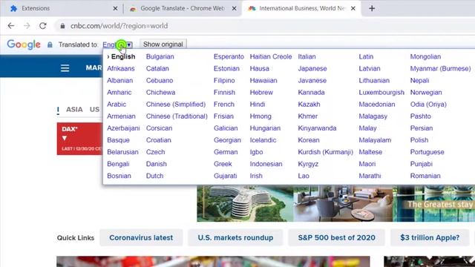The height and width of the screenshot is (267, 475).
Task: Pick Luxembourgish in the language list
Action: (x=381, y=92)
